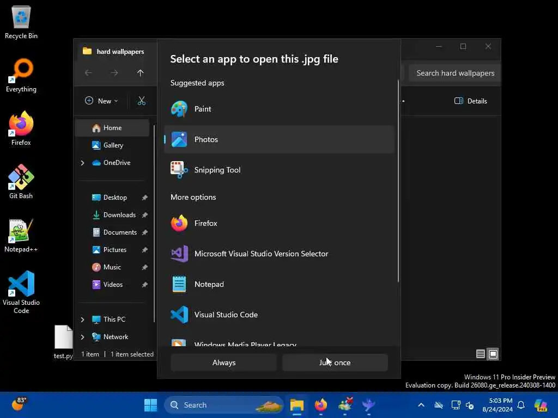Click the Cut scissors icon

pyautogui.click(x=142, y=101)
